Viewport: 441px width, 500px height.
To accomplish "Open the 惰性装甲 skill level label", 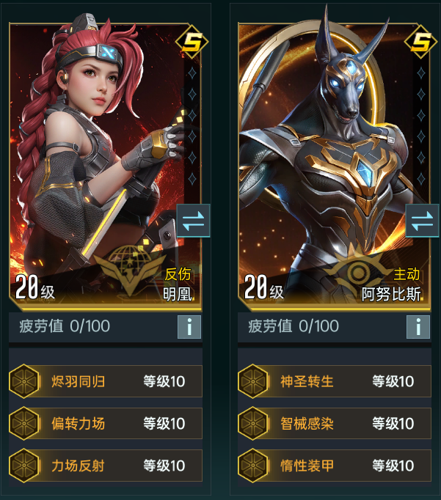I will [x=393, y=466].
